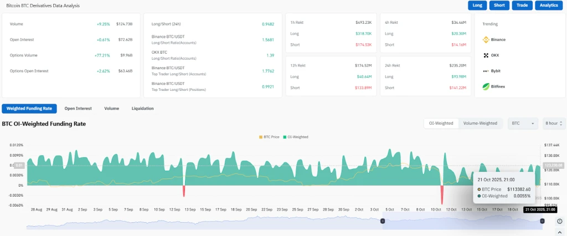
Task: Click the round icon beside the range slider
Action: pos(560,221)
